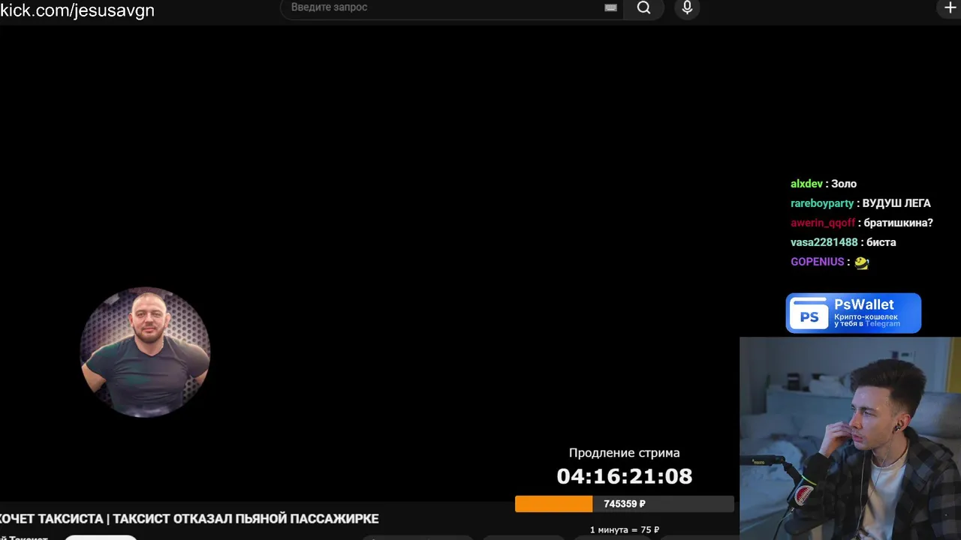Screen dimensions: 961x540
Task: Click the 'Продление стрима' label
Action: 625,453
